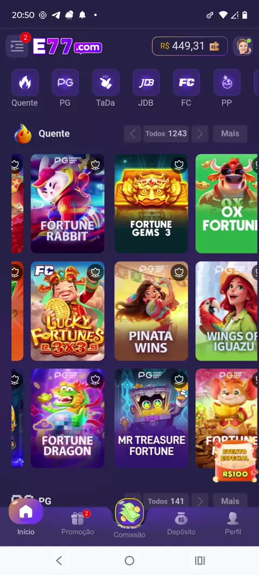Viewport: 259px width, 575px height.
Task: Go to previous page of Quente games
Action: click(132, 134)
